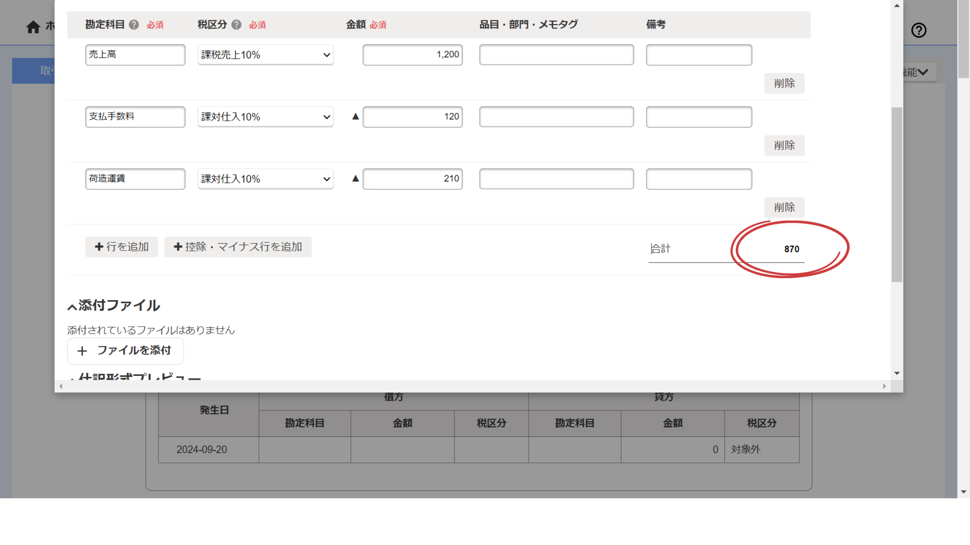Click the 行を追加 button
Screen dimensions: 970x545
click(x=122, y=247)
